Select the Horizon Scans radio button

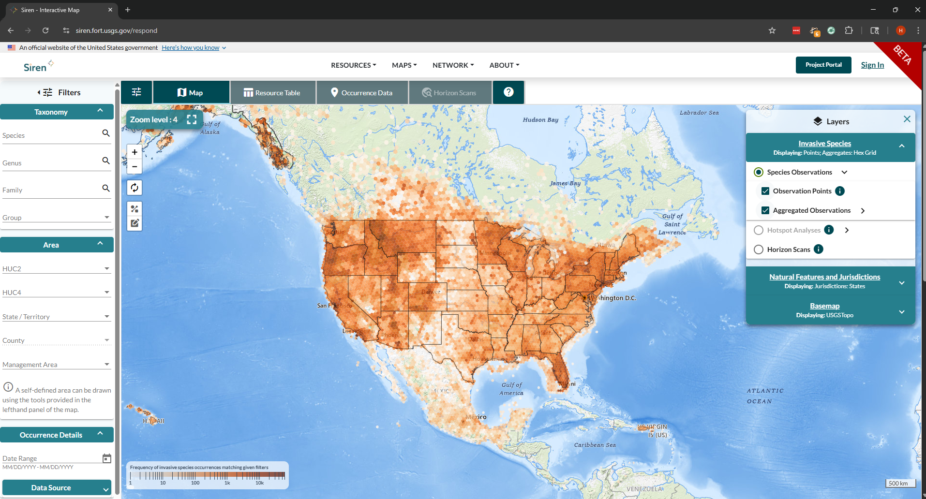pyautogui.click(x=759, y=249)
